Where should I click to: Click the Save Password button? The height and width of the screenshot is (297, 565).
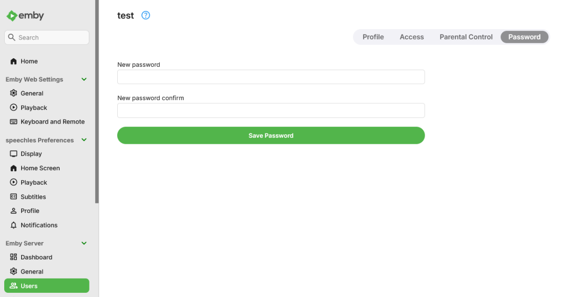click(271, 135)
